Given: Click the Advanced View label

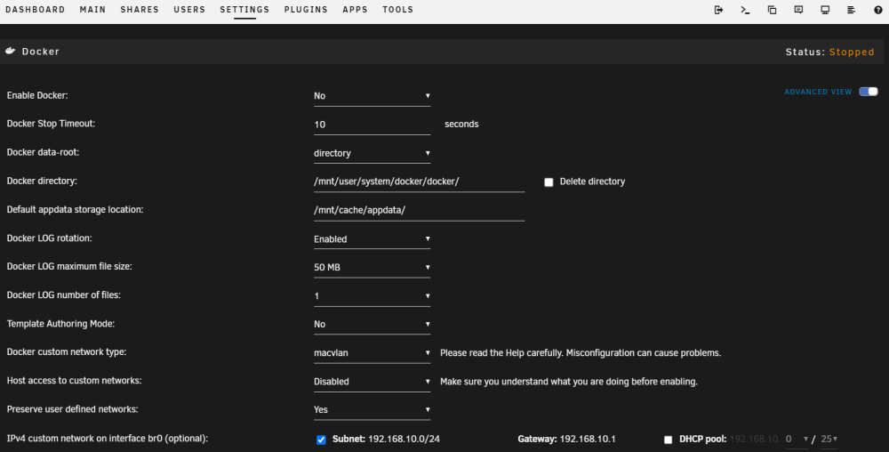Looking at the screenshot, I should tap(818, 92).
